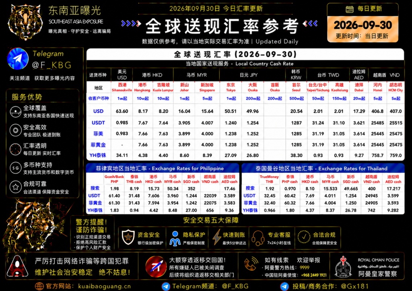Click the 新加坡 Singapore column header

click(x=207, y=88)
